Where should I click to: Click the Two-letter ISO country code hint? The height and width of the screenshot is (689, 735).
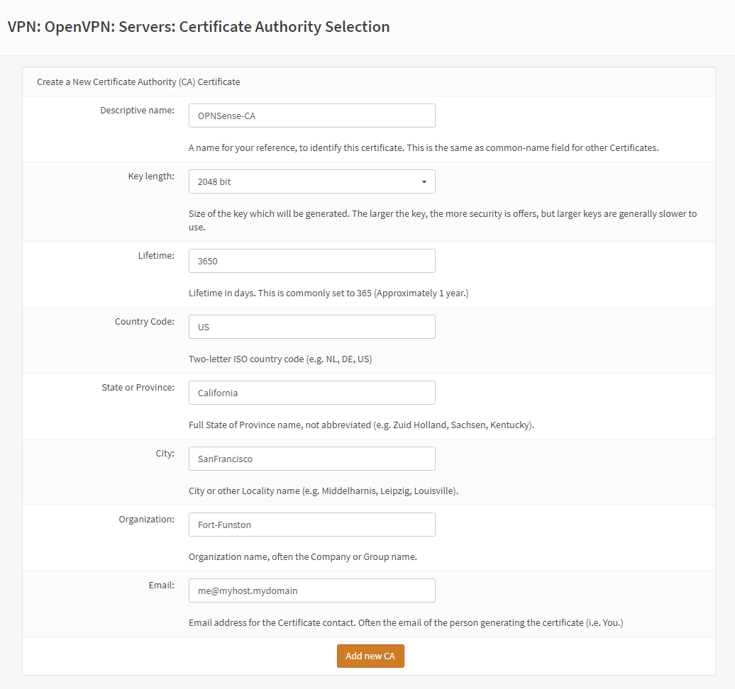click(280, 359)
